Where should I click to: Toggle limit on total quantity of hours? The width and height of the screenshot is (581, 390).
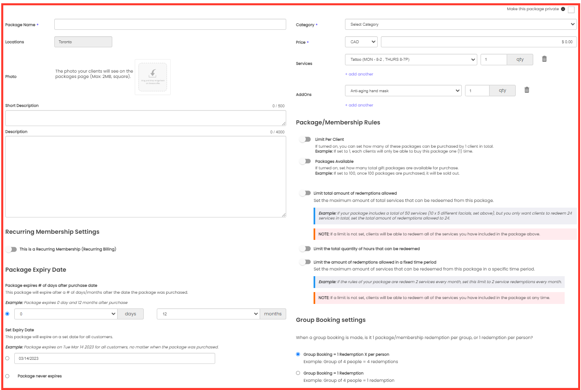click(305, 249)
